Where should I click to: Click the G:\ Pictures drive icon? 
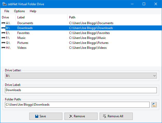(x=3, y=43)
